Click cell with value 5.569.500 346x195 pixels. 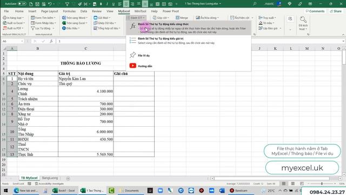pyautogui.click(x=85, y=154)
